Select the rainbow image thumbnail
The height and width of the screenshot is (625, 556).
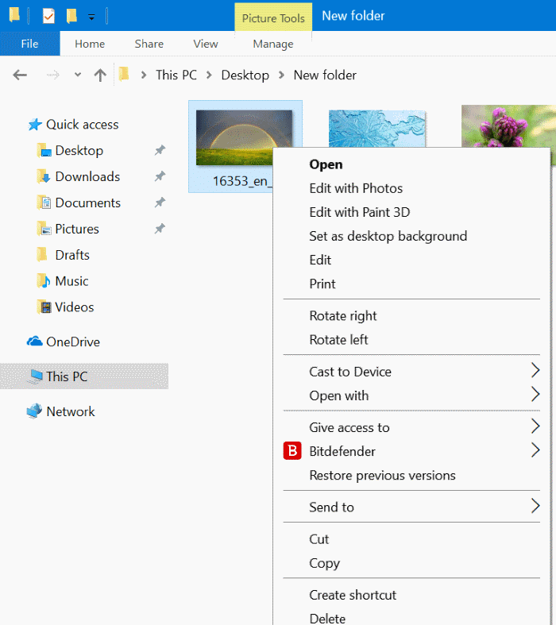click(245, 137)
